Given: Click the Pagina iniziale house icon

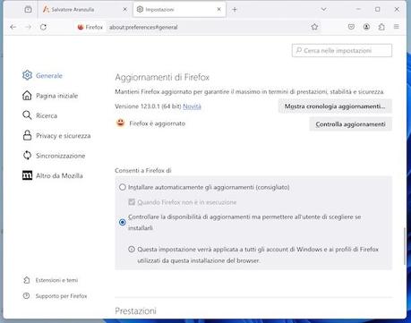Looking at the screenshot, I should click(27, 96).
